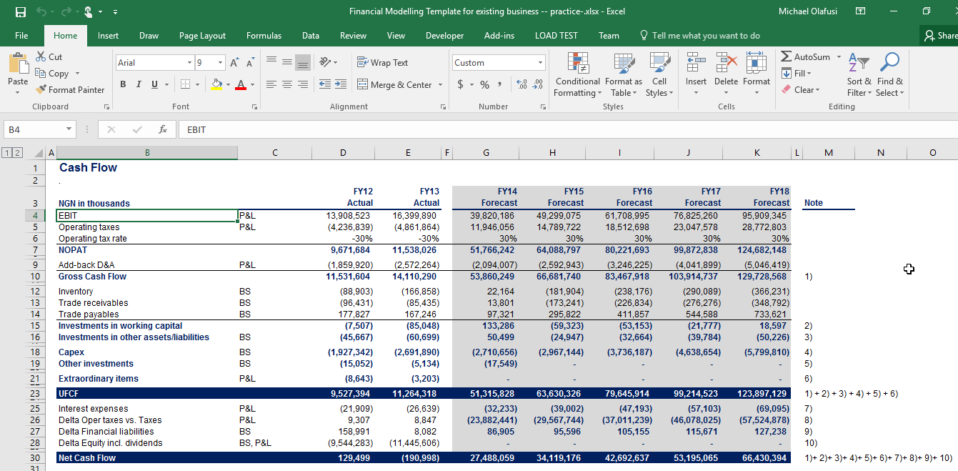
Task: Click the Cut scissors icon
Action: tap(41, 57)
